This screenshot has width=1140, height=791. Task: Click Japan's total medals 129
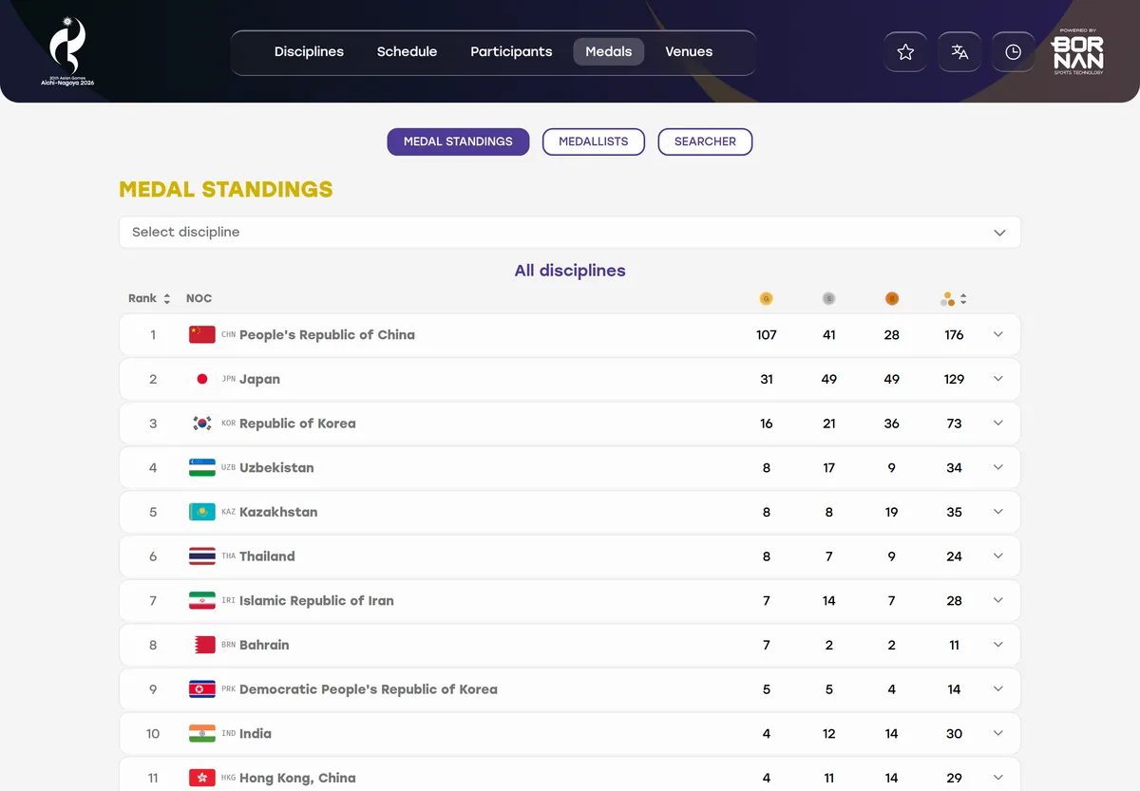tap(954, 379)
